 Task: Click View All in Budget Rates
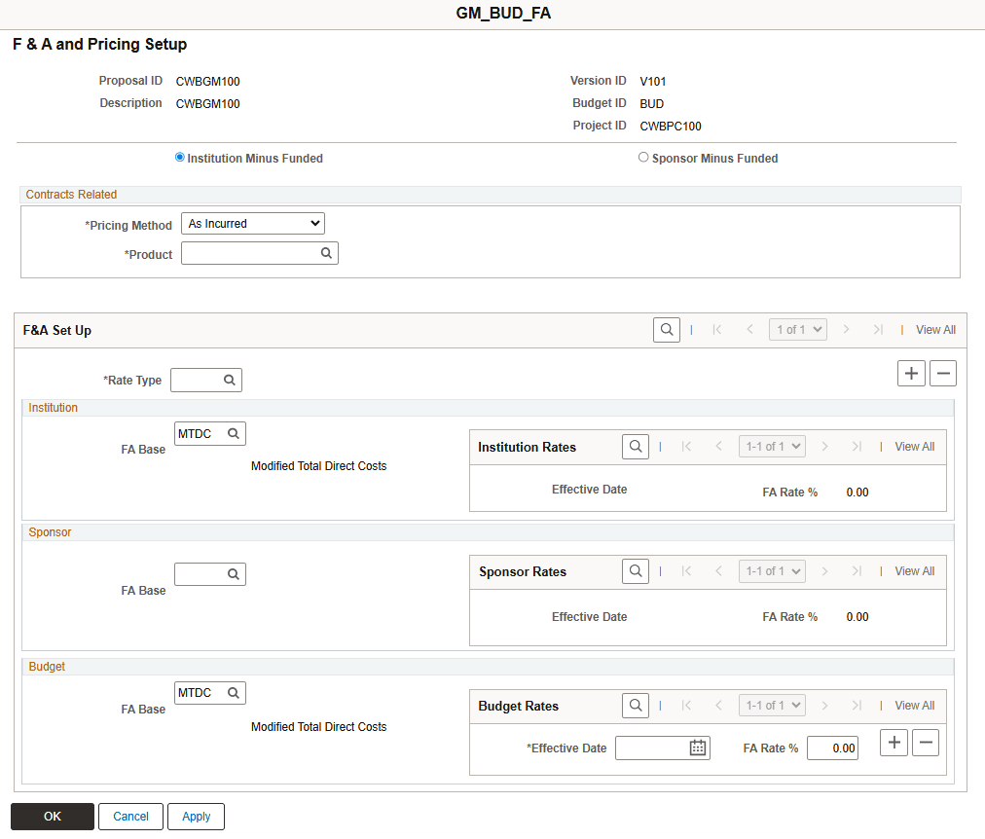914,705
